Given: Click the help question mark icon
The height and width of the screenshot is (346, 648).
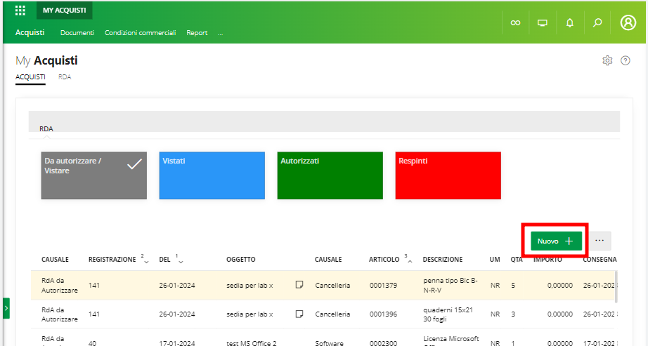Looking at the screenshot, I should (625, 61).
